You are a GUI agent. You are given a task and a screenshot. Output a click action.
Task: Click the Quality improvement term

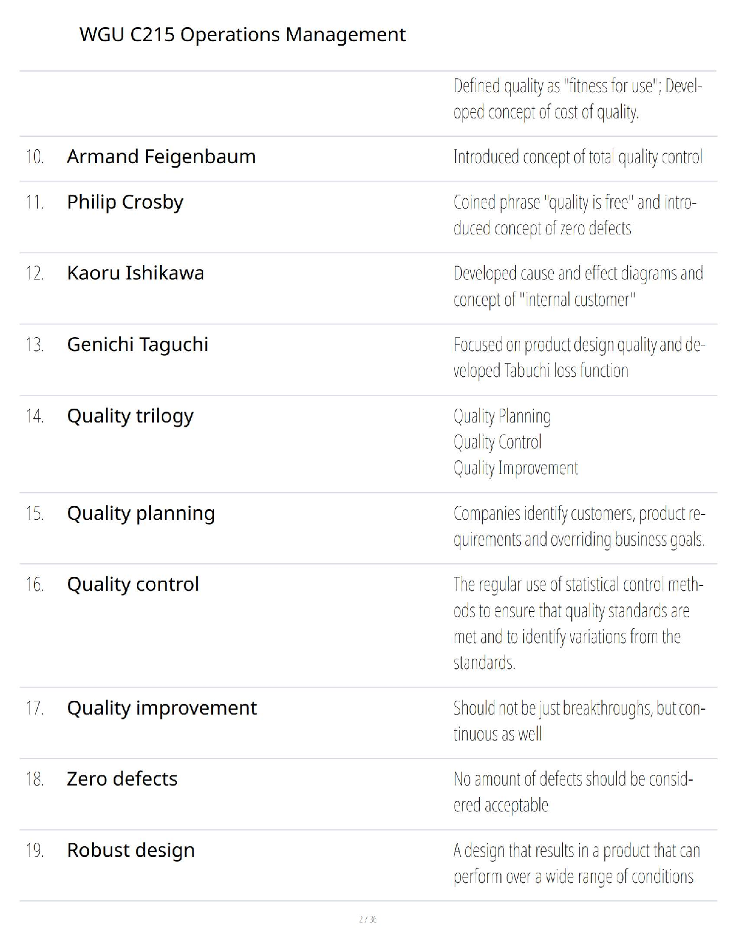(162, 708)
